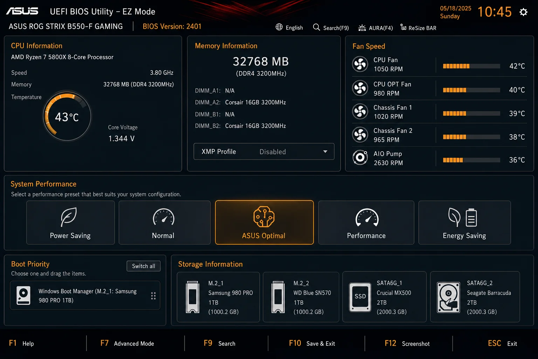The height and width of the screenshot is (359, 538).
Task: Click the Power Saving leaf icon
Action: pos(69,217)
